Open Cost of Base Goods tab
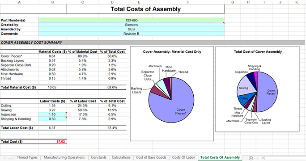The image size is (306, 161). [151, 157]
